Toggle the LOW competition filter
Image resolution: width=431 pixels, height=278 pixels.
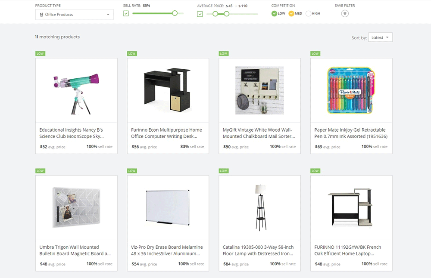click(275, 14)
